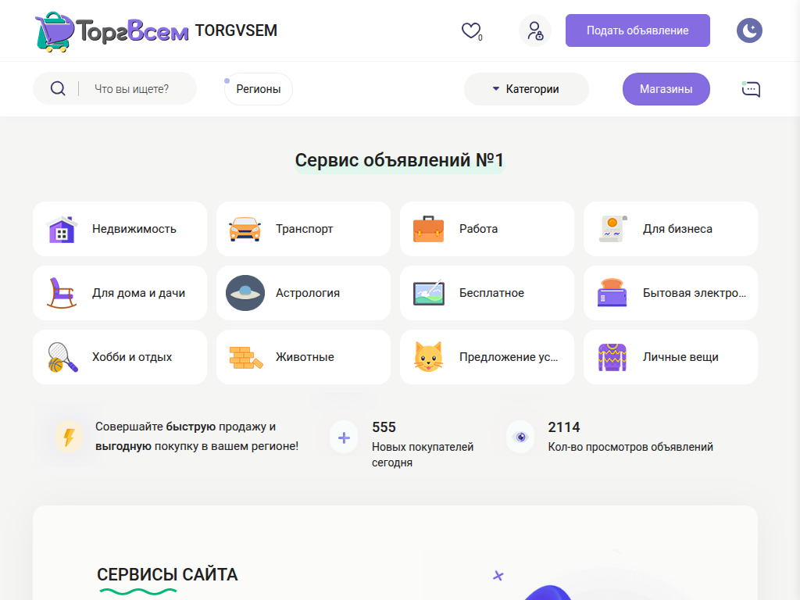Click the ТоргВсем shopping cart logo
Screen dimensions: 800x600
click(x=52, y=30)
